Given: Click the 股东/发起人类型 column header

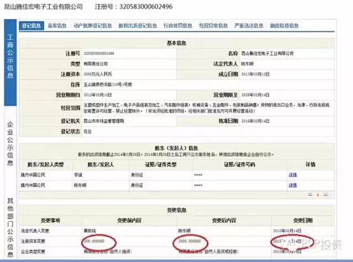Looking at the screenshot, I should [x=46, y=165].
